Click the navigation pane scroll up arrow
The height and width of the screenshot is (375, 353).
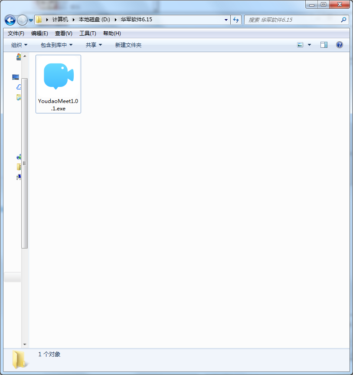pyautogui.click(x=25, y=56)
